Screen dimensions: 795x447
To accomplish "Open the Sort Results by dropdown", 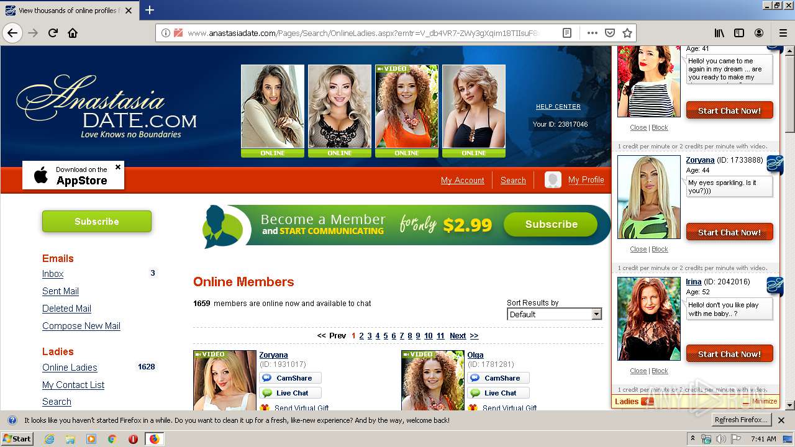I will click(554, 314).
